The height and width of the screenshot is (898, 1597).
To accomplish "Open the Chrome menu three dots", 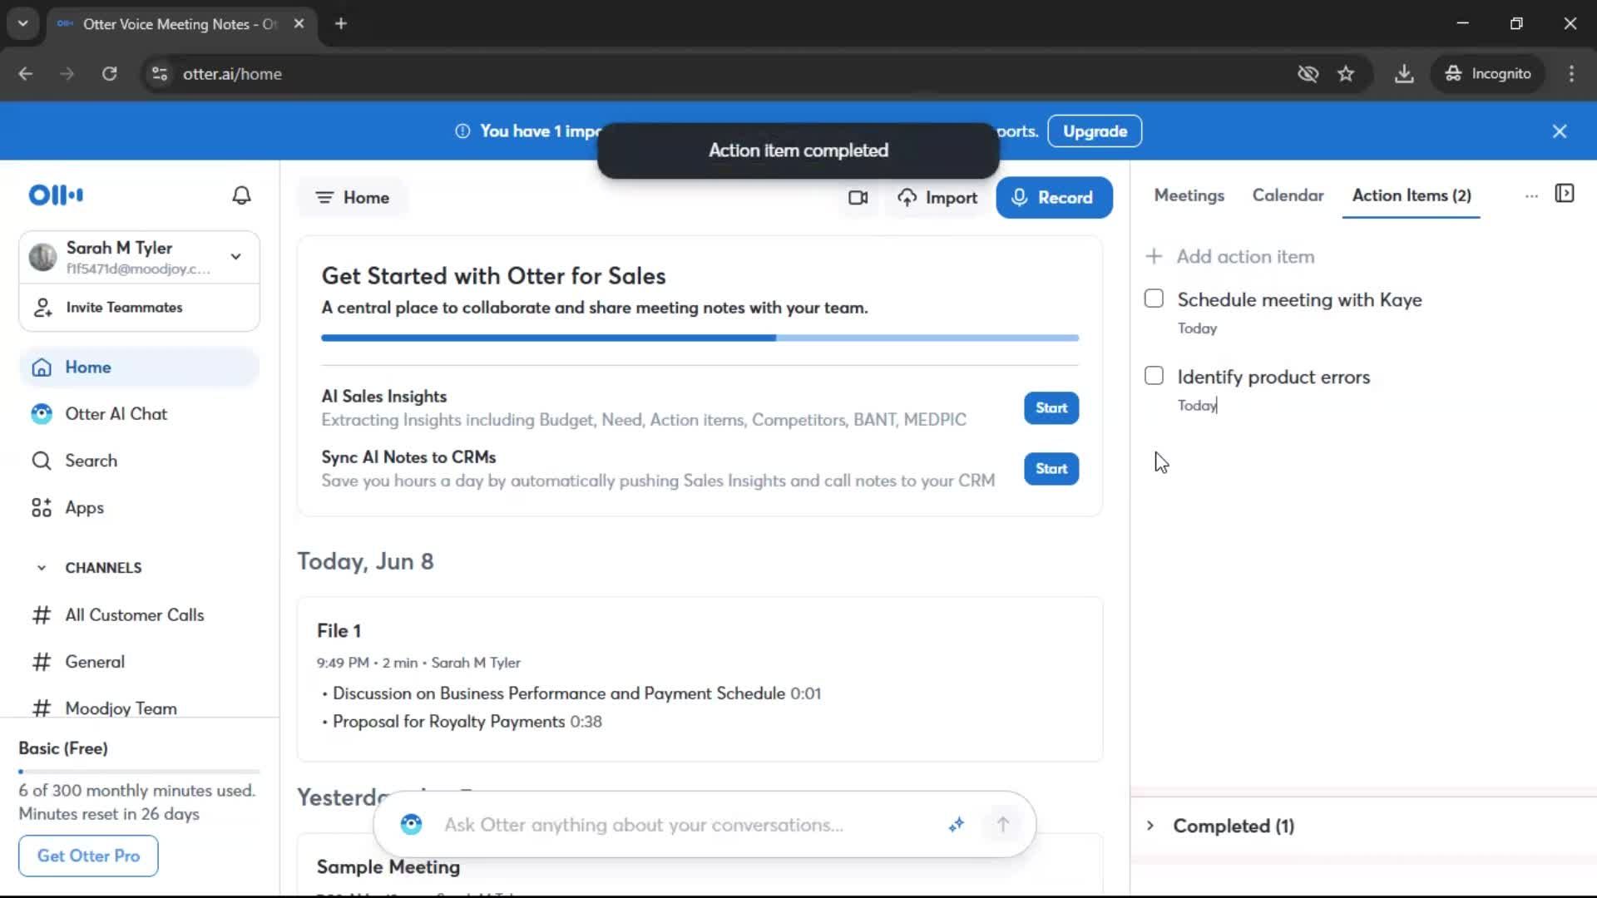I will [x=1571, y=74].
